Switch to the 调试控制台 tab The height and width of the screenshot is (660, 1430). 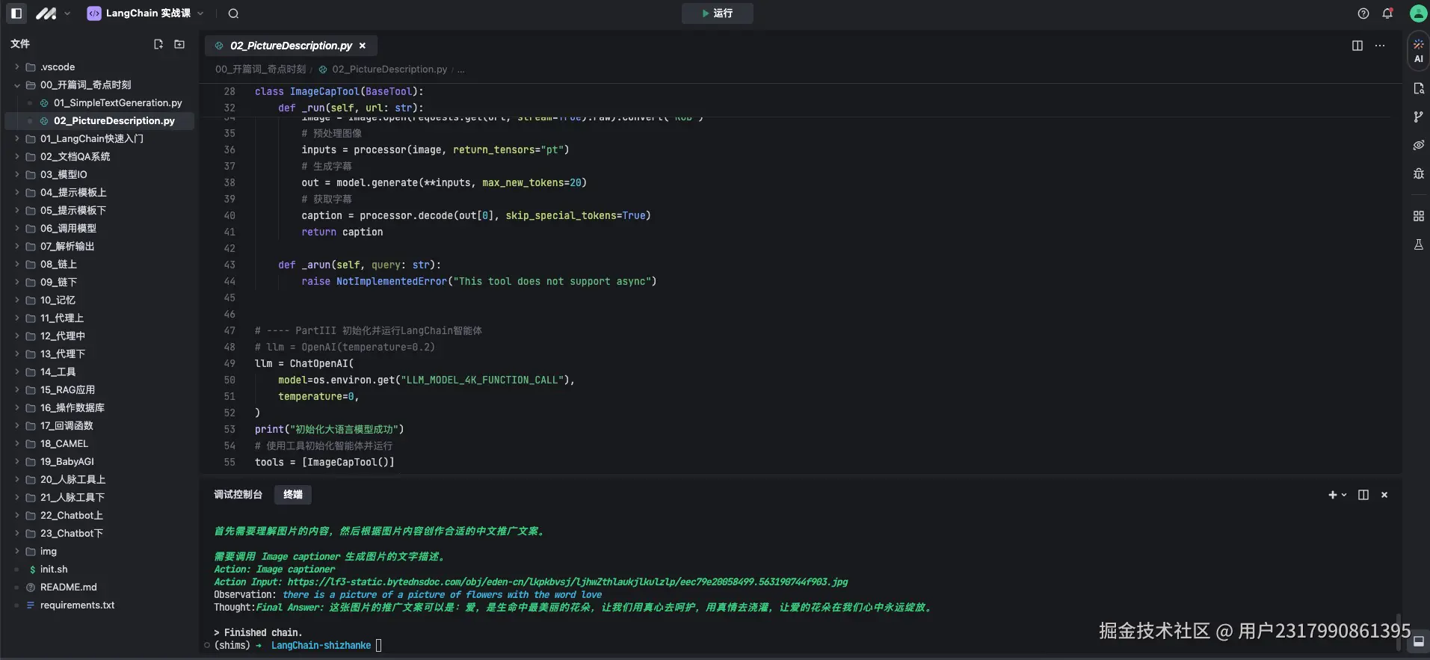coord(238,495)
